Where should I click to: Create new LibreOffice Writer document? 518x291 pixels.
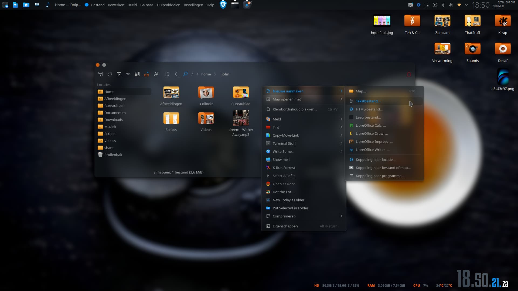(x=384, y=150)
